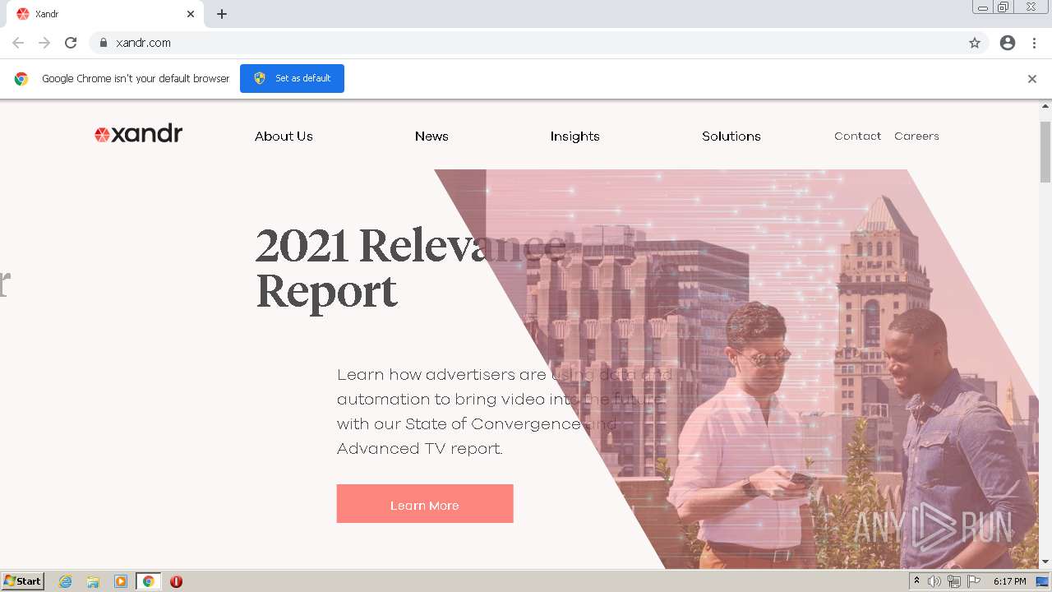This screenshot has width=1052, height=592.
Task: Launch Internet Explorer from the taskbar
Action: [66, 581]
